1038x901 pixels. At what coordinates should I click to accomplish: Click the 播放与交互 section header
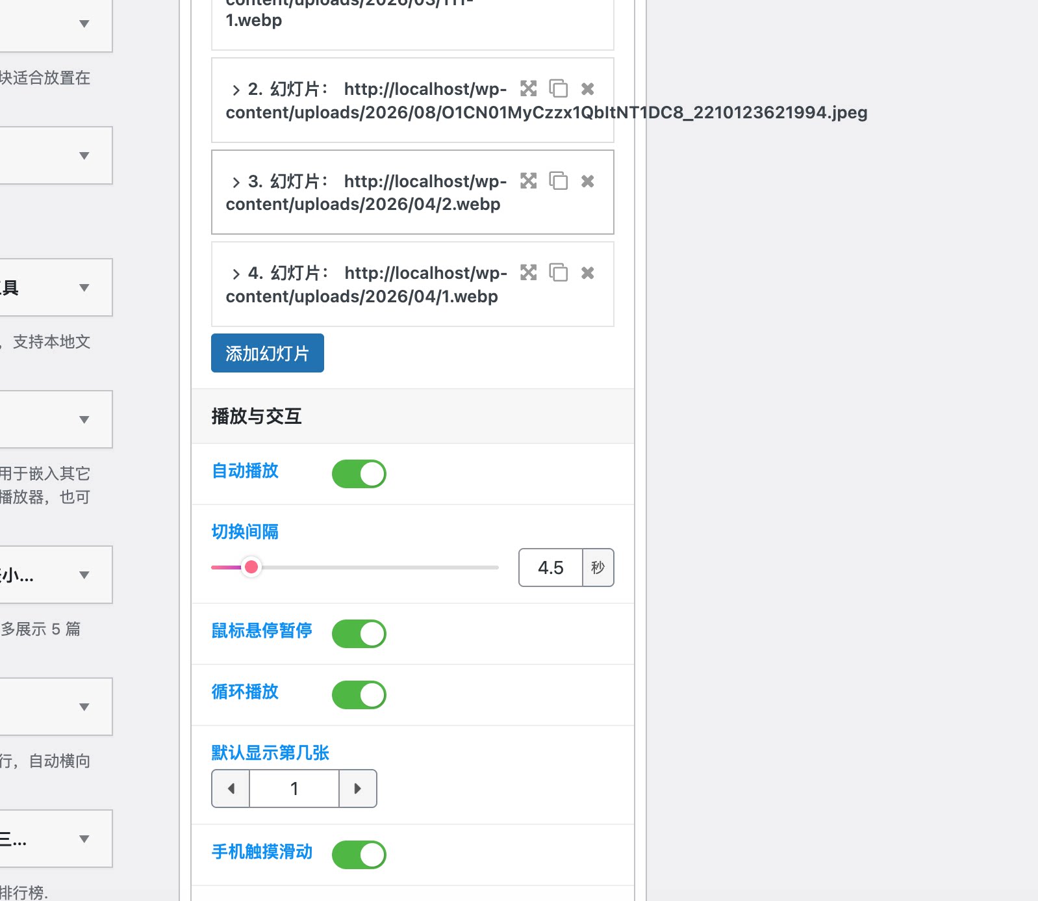point(412,416)
